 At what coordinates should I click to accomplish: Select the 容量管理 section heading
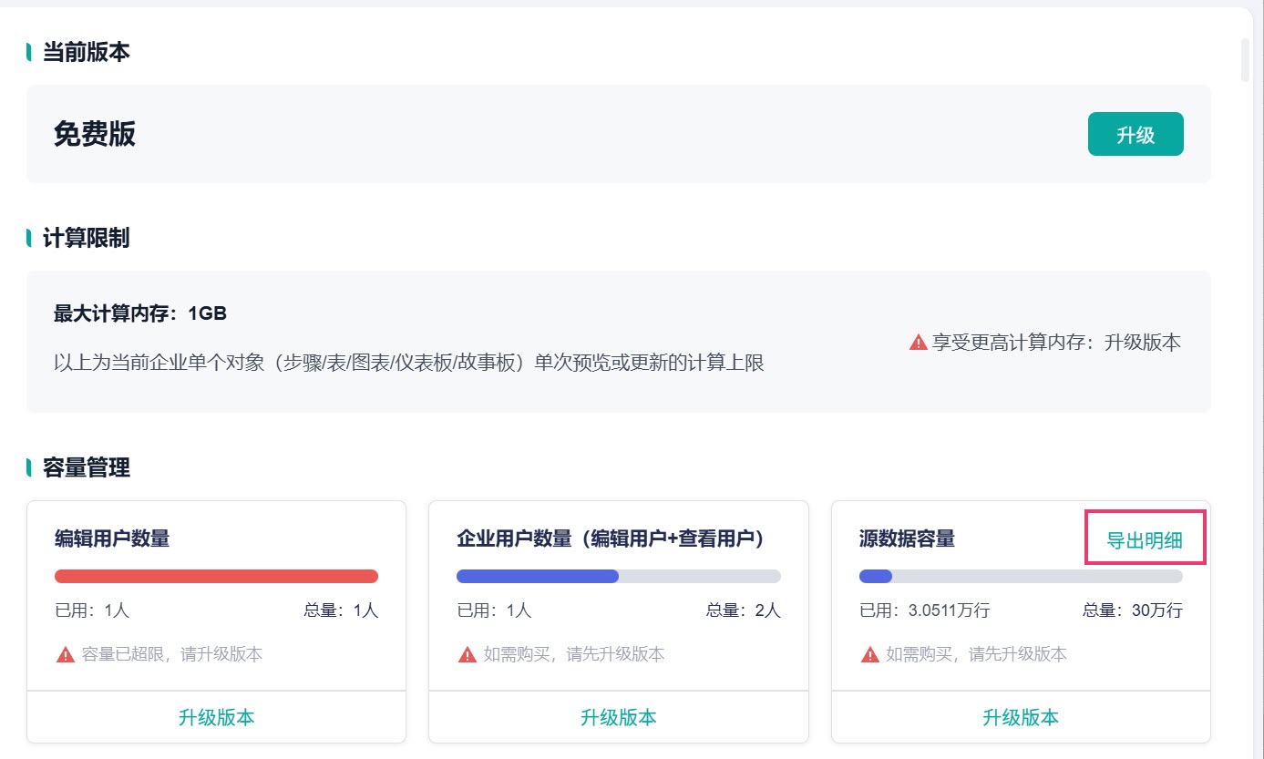87,467
